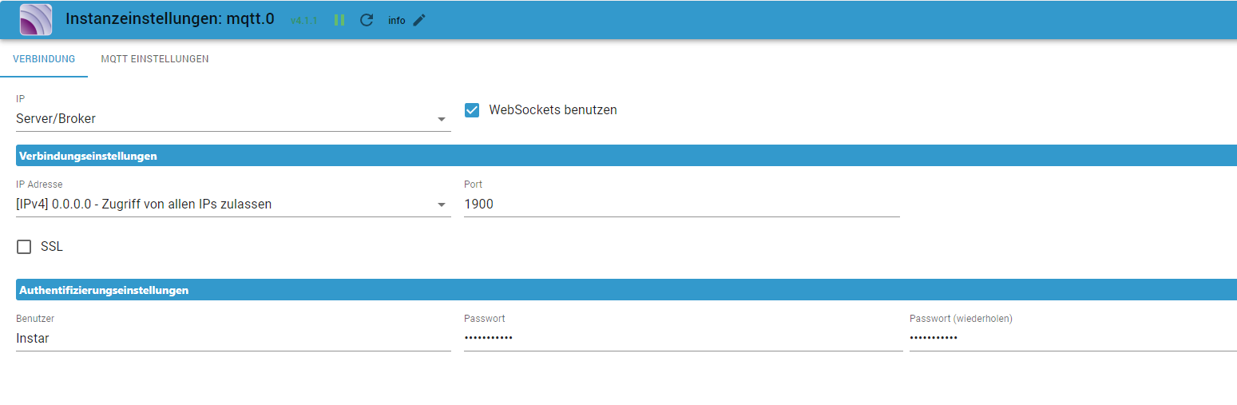This screenshot has width=1237, height=405.
Task: Click the Benutzer field with Instar
Action: point(233,339)
